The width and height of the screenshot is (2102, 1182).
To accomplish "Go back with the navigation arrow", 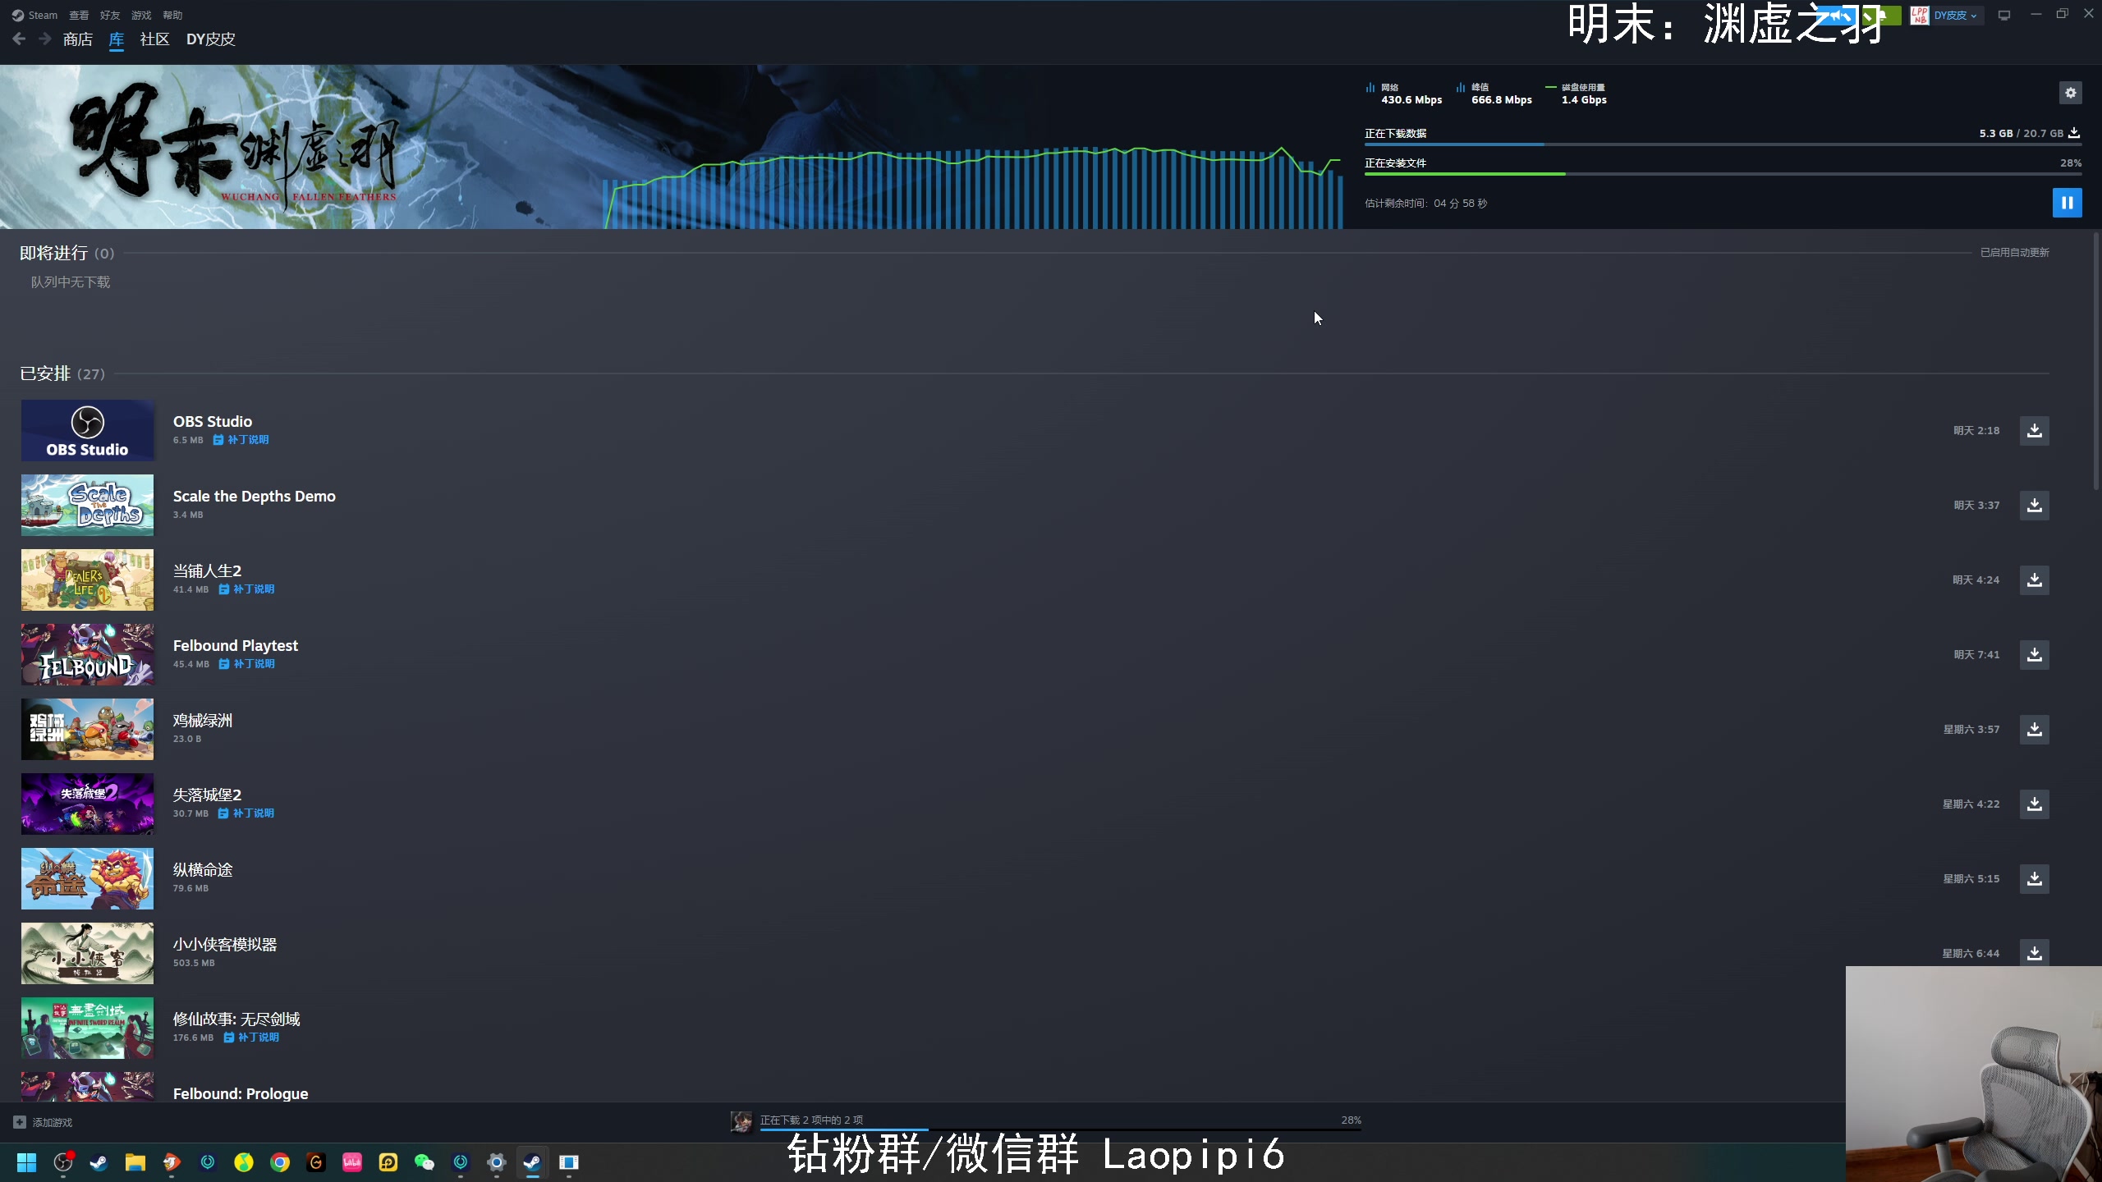I will 19,39.
